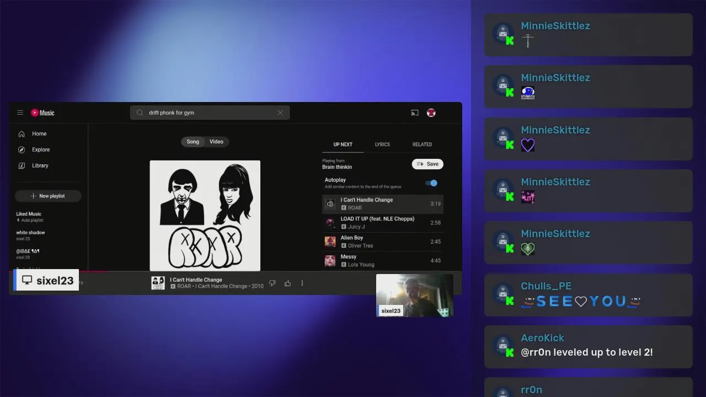The height and width of the screenshot is (397, 706).
Task: Click the Chulls_PE username in chat
Action: coord(546,286)
